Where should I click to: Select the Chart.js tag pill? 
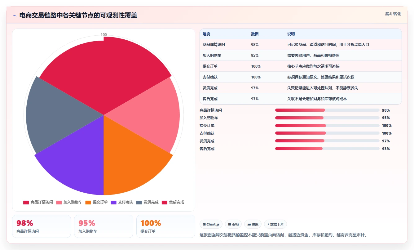[x=211, y=224]
